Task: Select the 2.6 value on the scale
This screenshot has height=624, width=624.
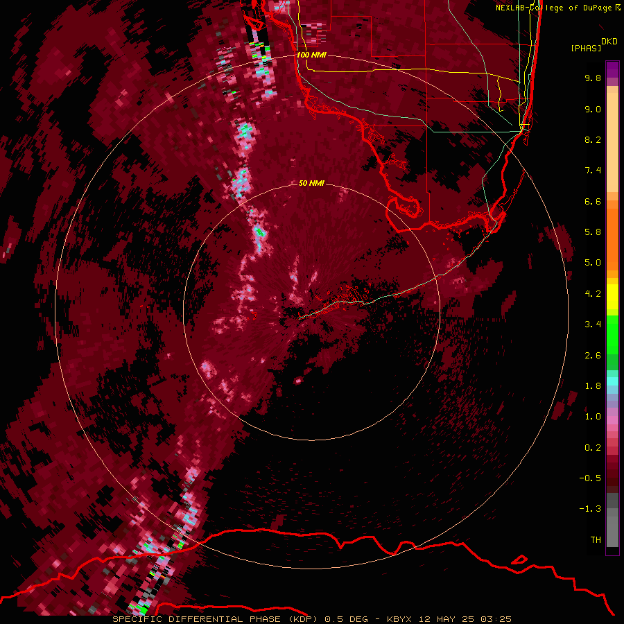Action: click(593, 356)
